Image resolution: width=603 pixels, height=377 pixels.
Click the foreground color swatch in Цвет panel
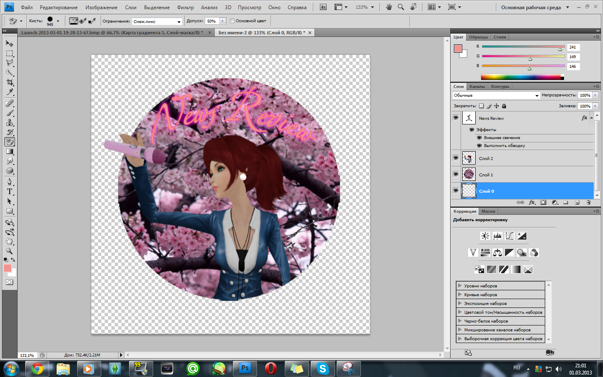(458, 49)
